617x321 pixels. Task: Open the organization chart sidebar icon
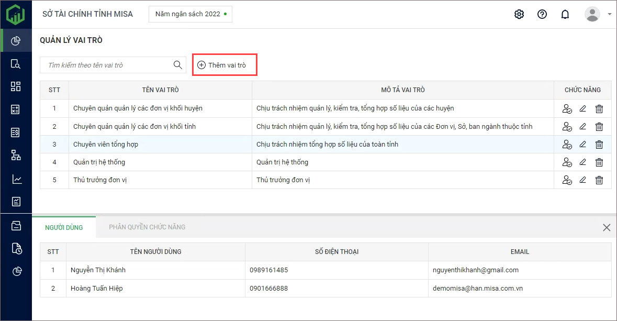pyautogui.click(x=16, y=155)
